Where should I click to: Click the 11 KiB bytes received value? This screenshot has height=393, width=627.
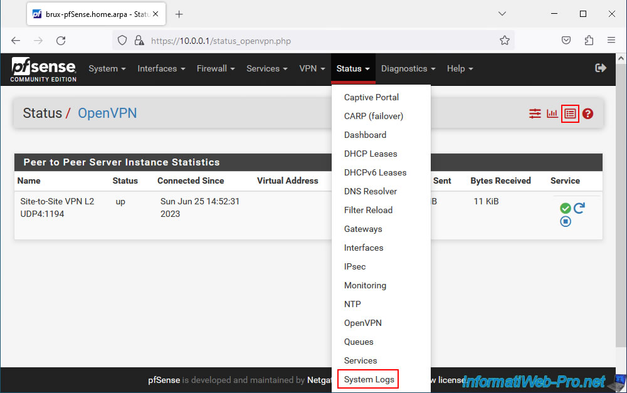pyautogui.click(x=487, y=201)
